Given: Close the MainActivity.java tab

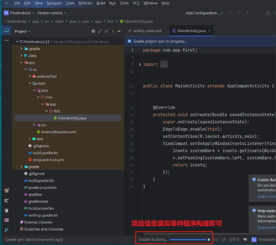Looking at the screenshot, I should pos(209,31).
